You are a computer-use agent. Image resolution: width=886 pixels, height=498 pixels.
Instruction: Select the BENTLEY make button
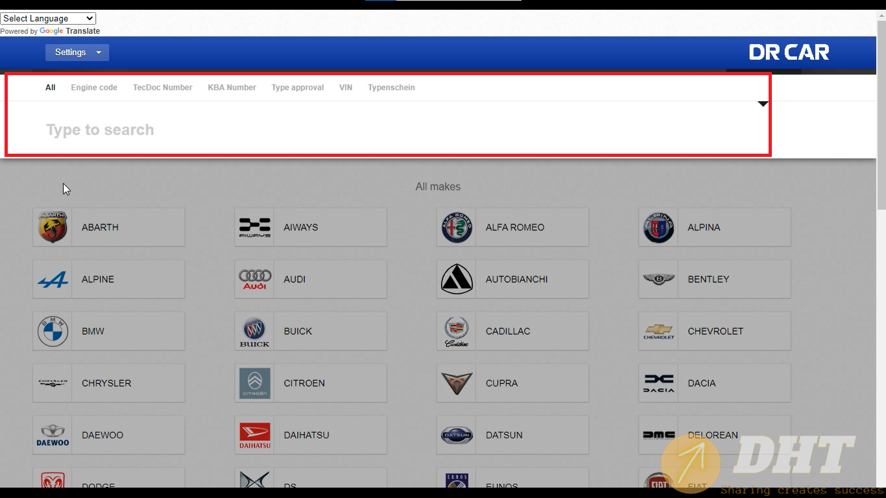pyautogui.click(x=715, y=279)
